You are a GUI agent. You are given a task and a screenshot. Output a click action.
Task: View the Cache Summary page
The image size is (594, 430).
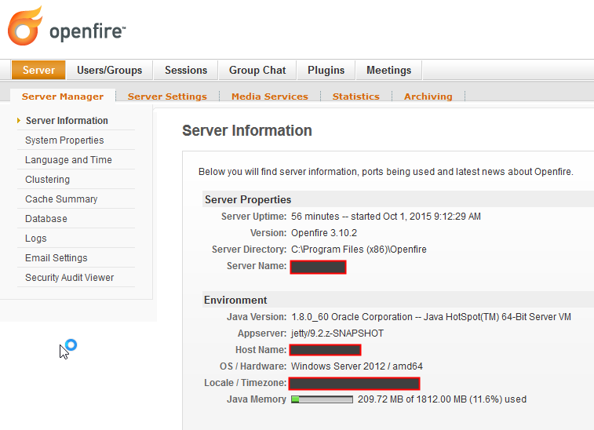coord(61,199)
